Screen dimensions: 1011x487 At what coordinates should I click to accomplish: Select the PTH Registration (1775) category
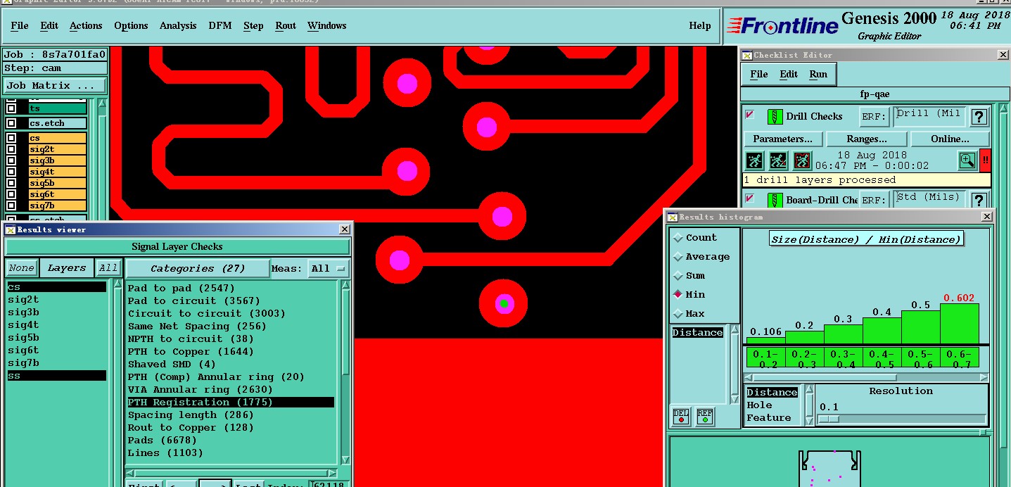pyautogui.click(x=230, y=403)
